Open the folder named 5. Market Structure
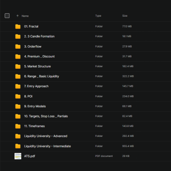The width and height of the screenshot is (171, 171). pos(37,66)
